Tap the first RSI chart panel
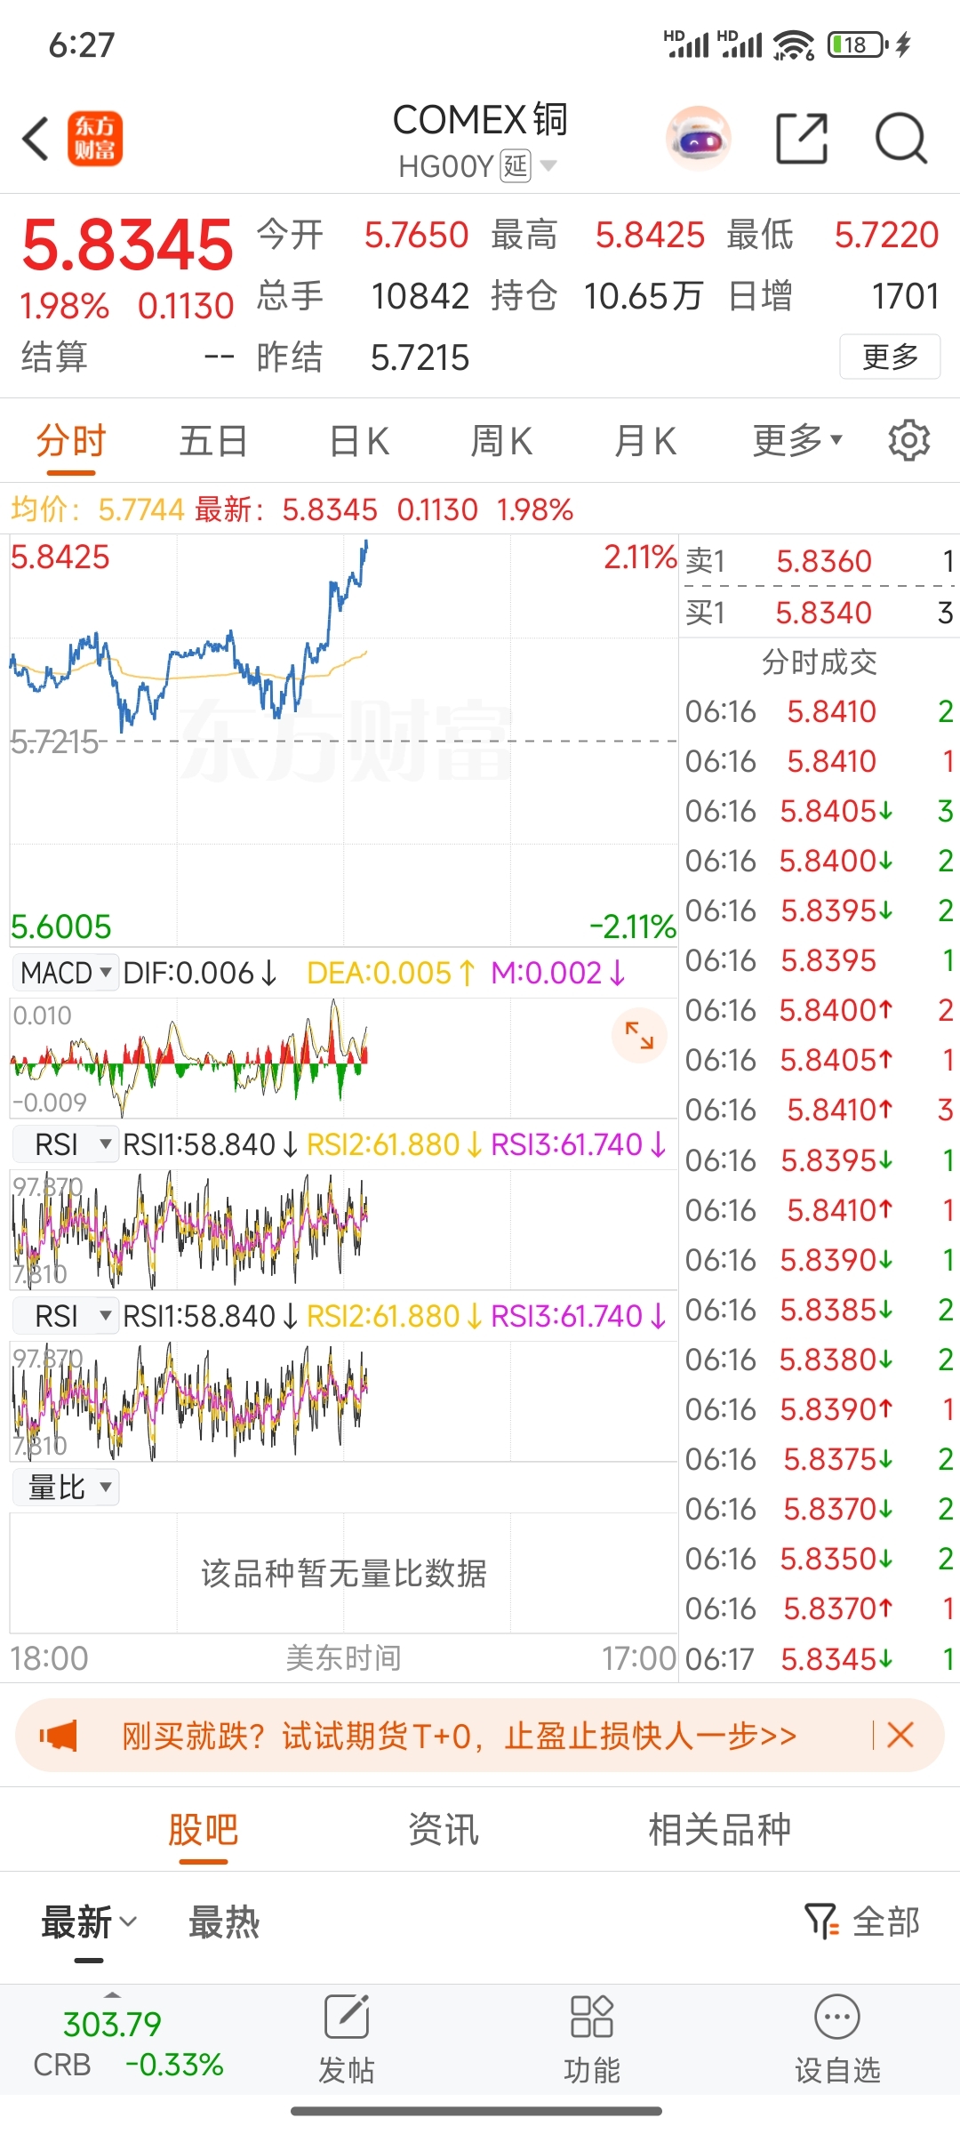The width and height of the screenshot is (960, 2134). coord(343,1230)
